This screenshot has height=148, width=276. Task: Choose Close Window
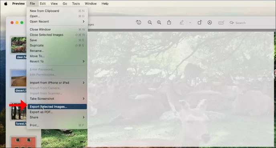[x=57, y=29]
